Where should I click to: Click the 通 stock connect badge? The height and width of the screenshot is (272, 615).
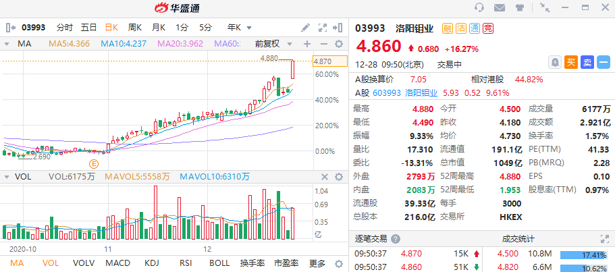pos(475,28)
